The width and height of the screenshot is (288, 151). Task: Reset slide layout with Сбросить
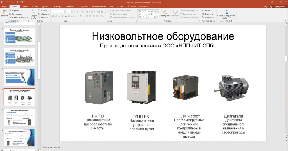[44, 14]
